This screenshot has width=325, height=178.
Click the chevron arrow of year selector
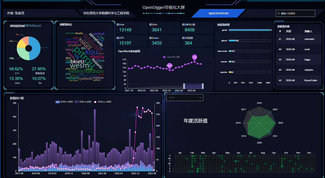coord(200,98)
